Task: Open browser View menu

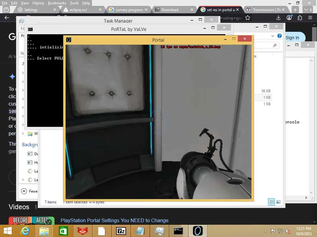Action: click(25, 3)
